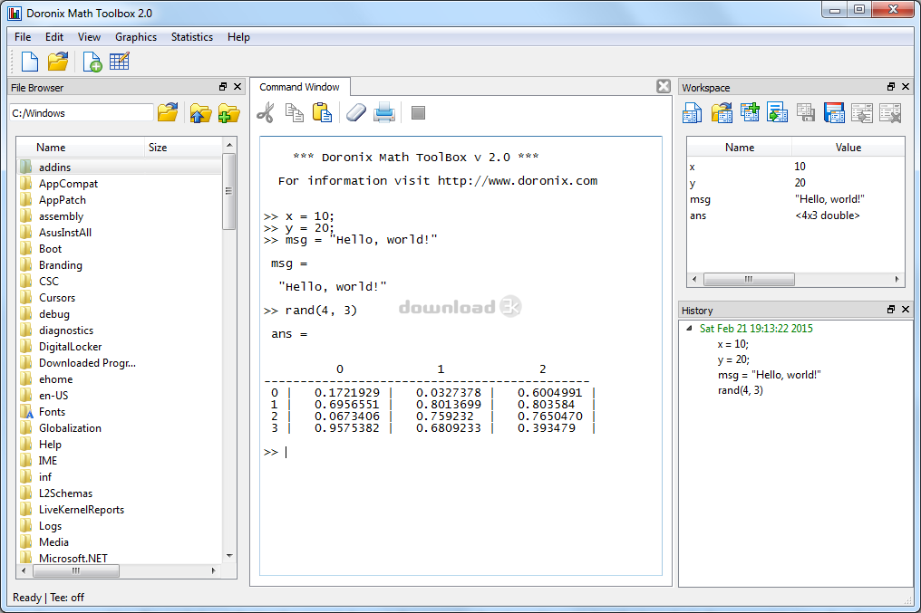Click the New workspace icon in Workspace toolbar

point(693,113)
